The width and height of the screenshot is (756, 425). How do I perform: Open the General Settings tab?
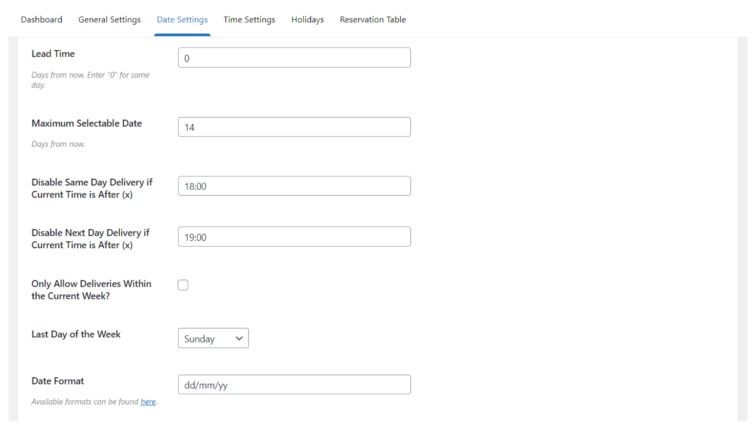point(109,19)
